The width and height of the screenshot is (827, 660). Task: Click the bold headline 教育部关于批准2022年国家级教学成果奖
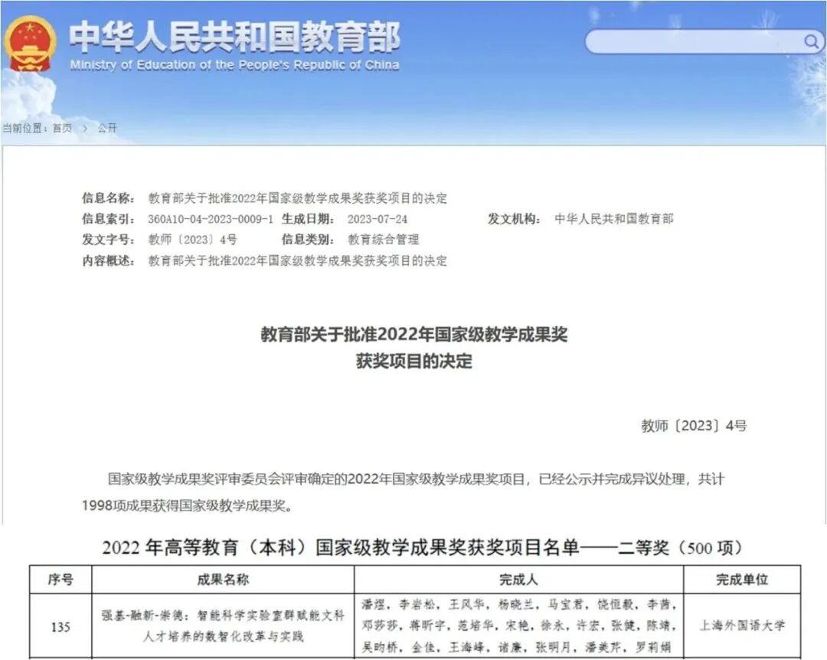414,335
